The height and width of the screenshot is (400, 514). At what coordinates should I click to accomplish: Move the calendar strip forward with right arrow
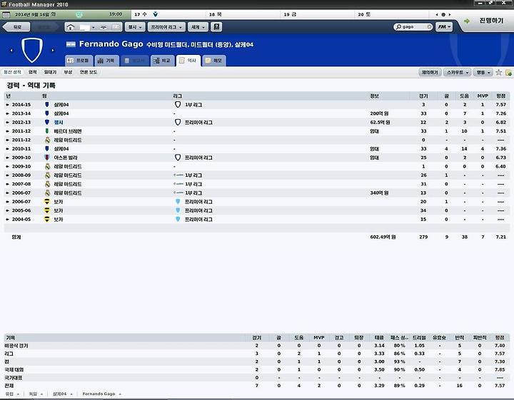[450, 15]
